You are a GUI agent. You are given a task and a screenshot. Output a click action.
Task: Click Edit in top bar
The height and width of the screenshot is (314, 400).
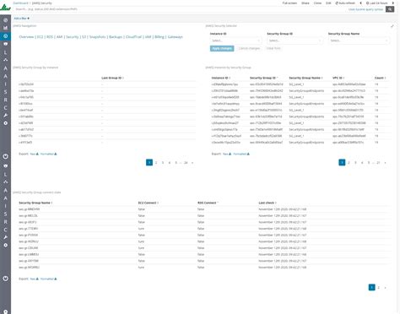pos(328,3)
